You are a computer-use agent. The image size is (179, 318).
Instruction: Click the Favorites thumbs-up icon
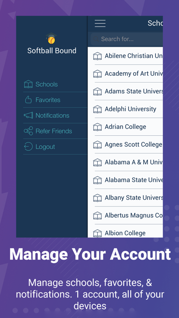tap(28, 100)
